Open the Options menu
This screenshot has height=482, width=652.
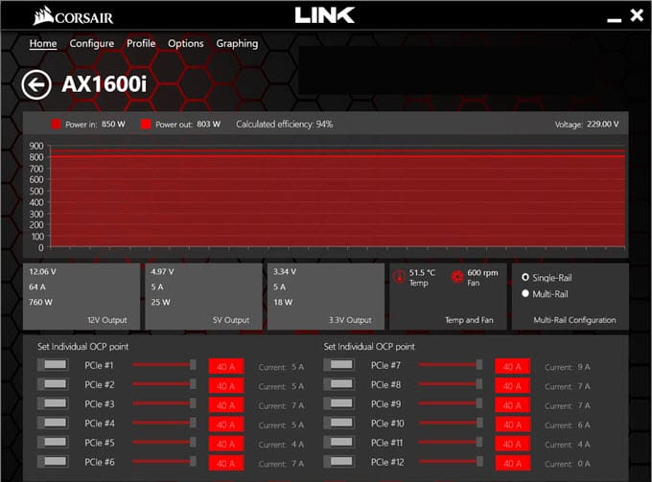tap(186, 44)
